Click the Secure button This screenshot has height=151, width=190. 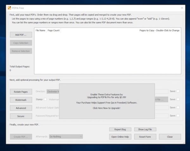(x=21, y=116)
